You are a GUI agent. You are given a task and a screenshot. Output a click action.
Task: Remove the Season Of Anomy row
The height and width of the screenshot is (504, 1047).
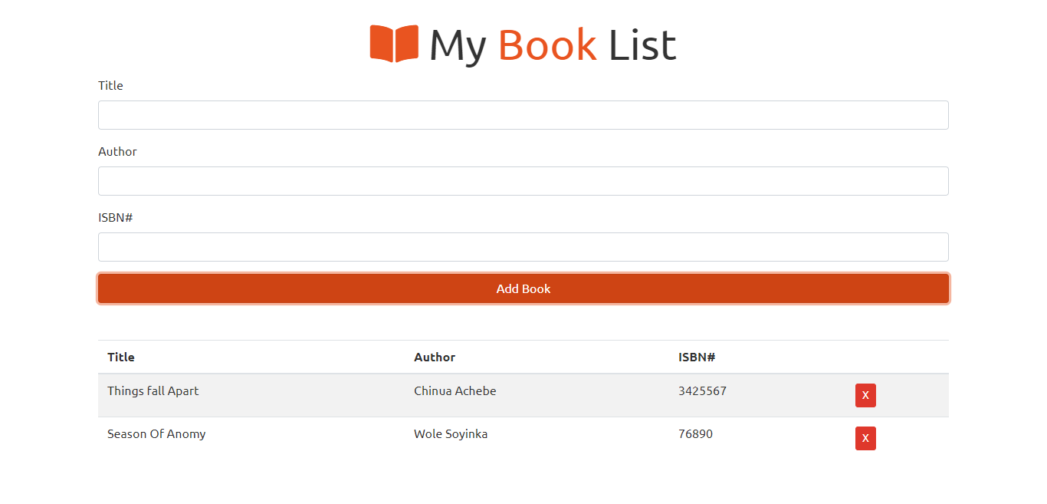[x=865, y=438]
